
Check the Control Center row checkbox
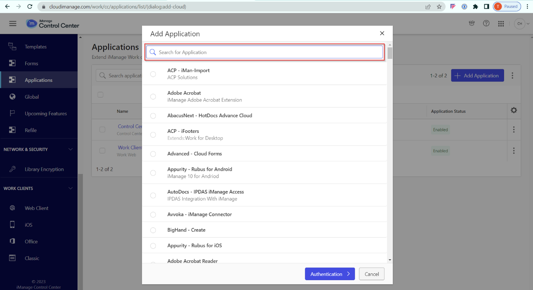coord(102,129)
